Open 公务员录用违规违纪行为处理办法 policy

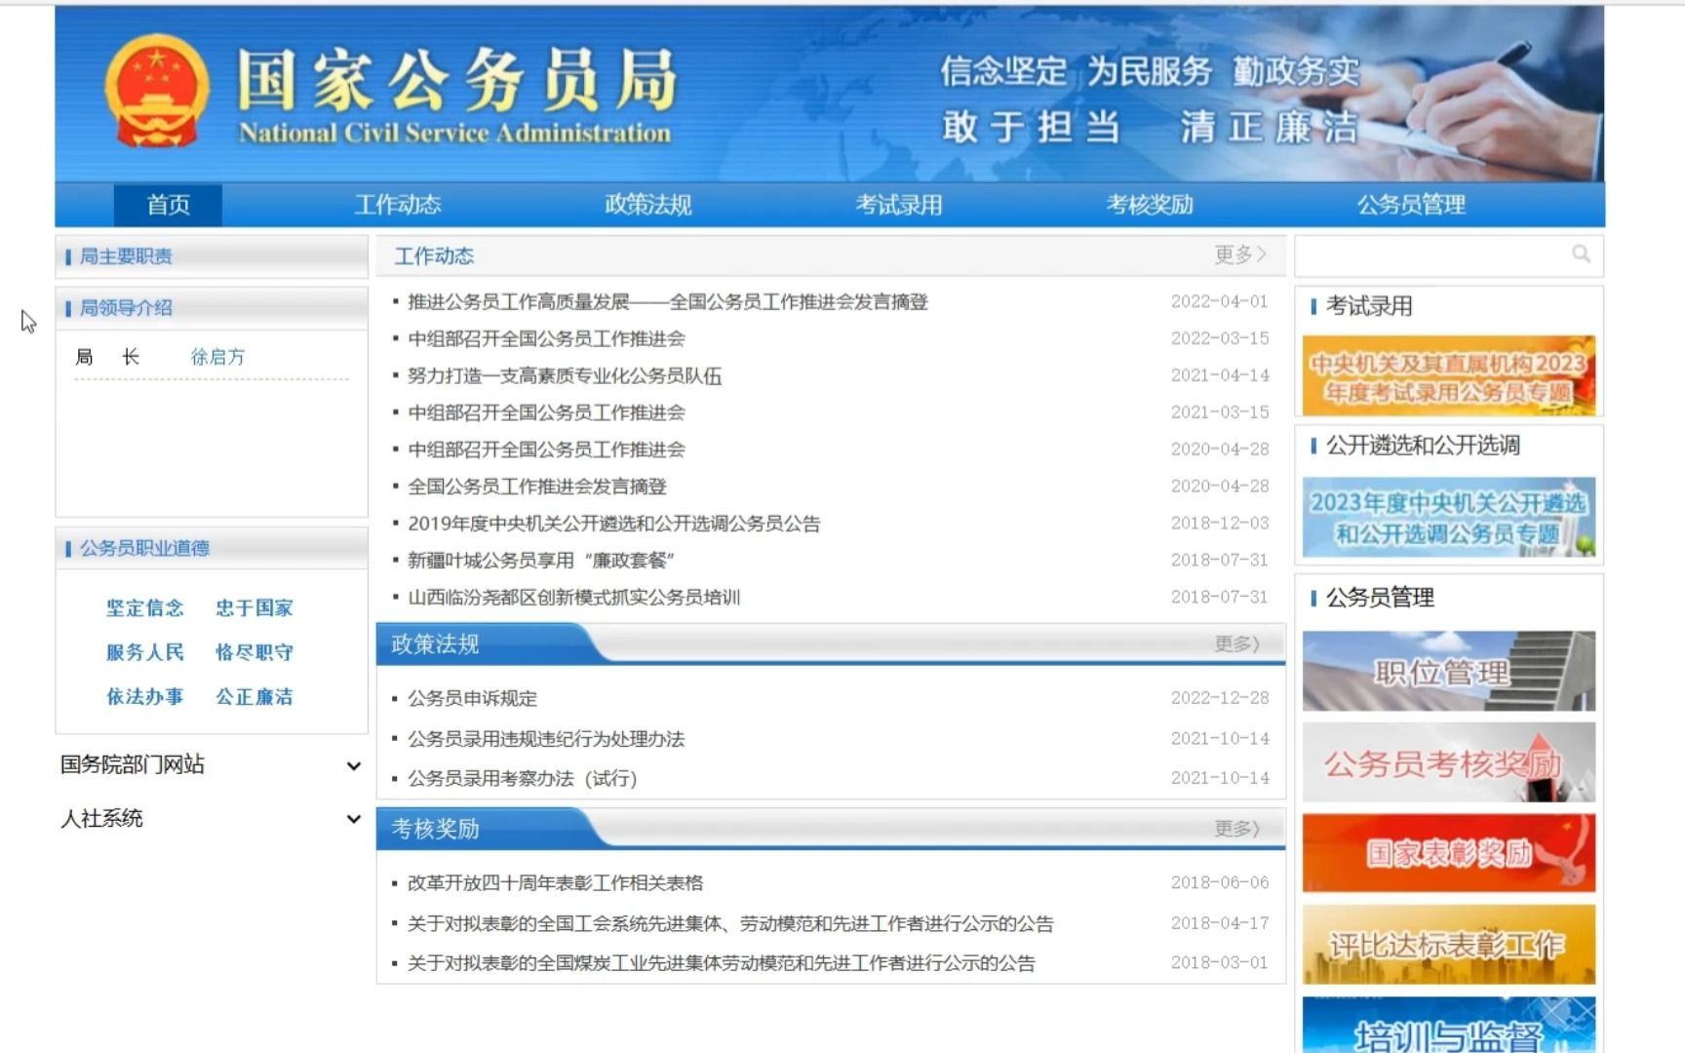point(546,739)
